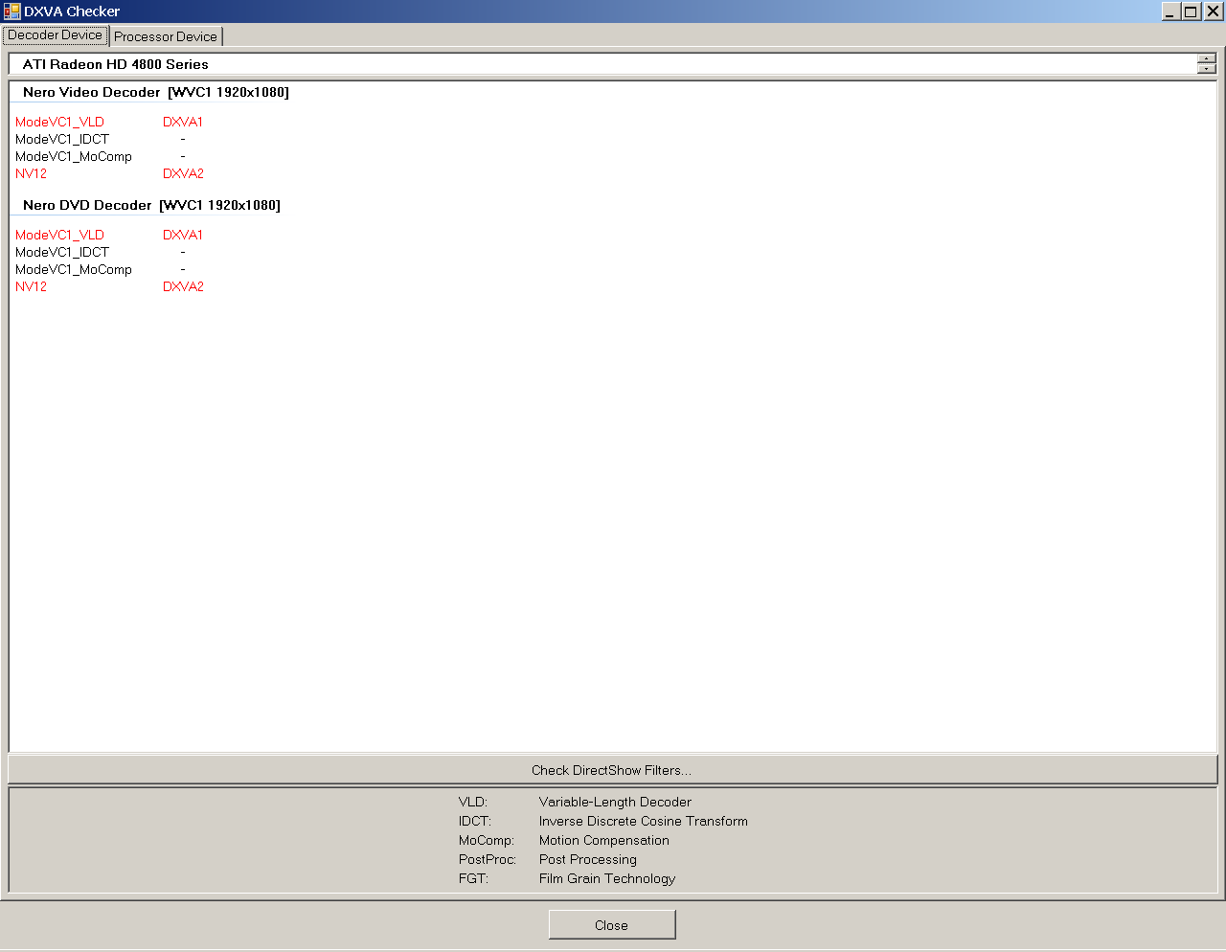Image resolution: width=1226 pixels, height=952 pixels.
Task: Click the FGT: legend abbreviation
Action: click(x=473, y=878)
